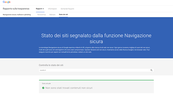Switch to the Panoramica tab
This screenshot has width=173, height=97.
click(41, 15)
